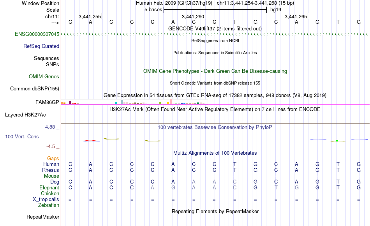This screenshot has width=370, height=226.
Task: Click the 3,441,260 position marker
Action: click(x=193, y=16)
